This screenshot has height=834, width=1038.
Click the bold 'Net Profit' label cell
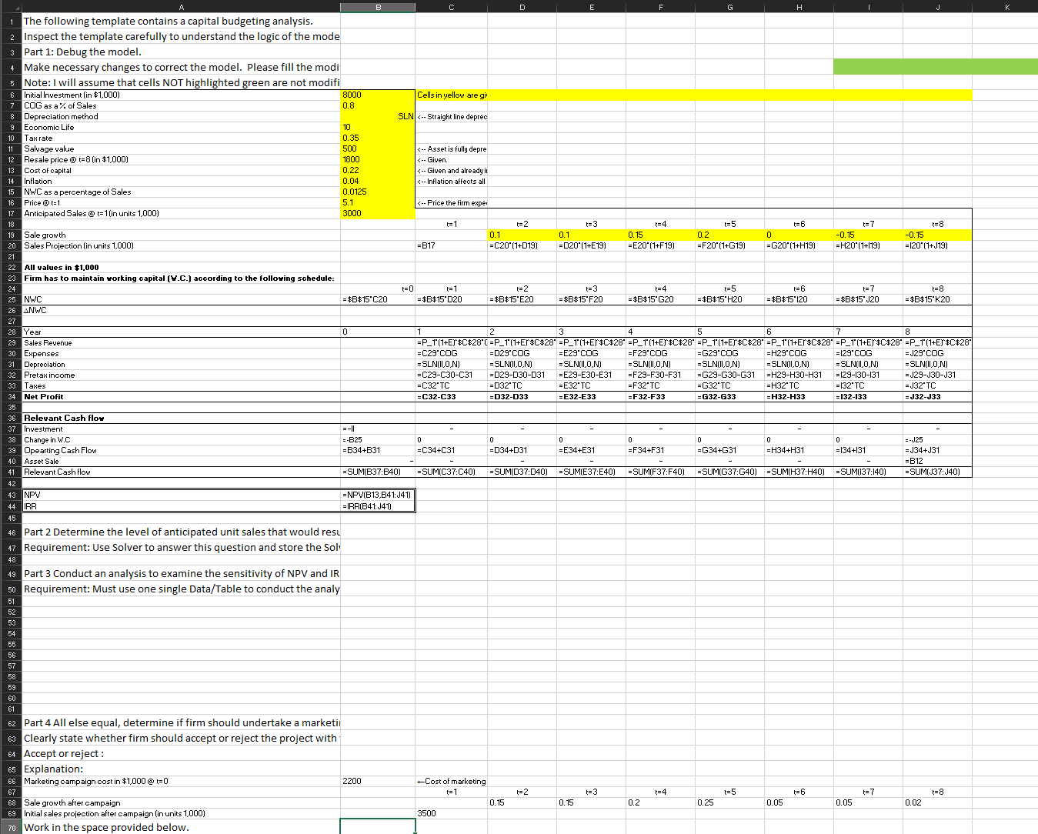pos(181,396)
